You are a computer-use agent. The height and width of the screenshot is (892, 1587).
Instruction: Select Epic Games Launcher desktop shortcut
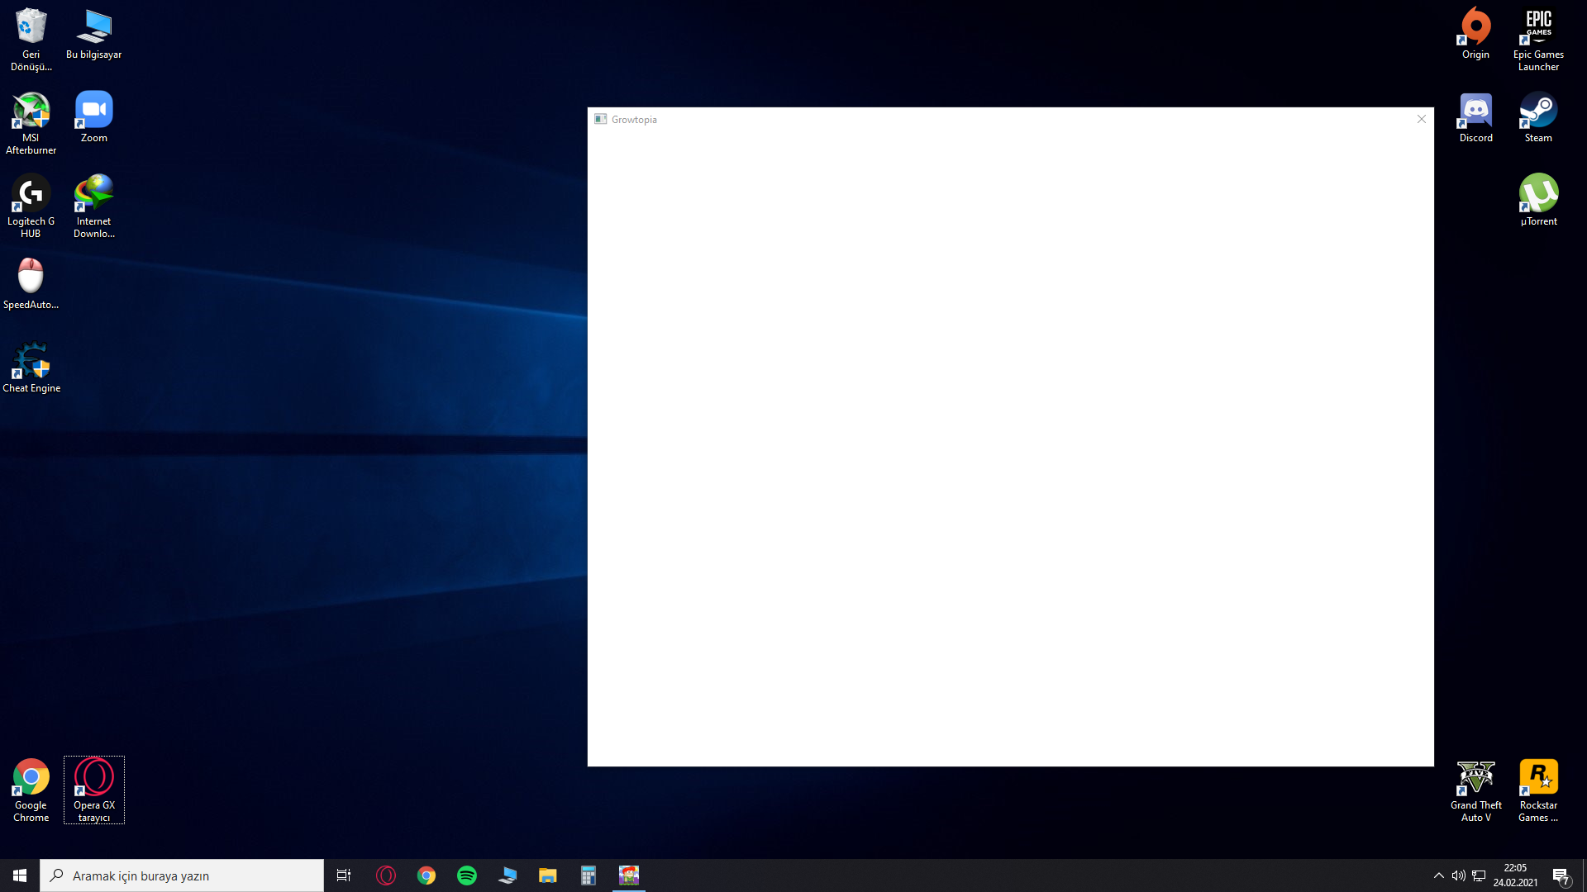pos(1538,39)
